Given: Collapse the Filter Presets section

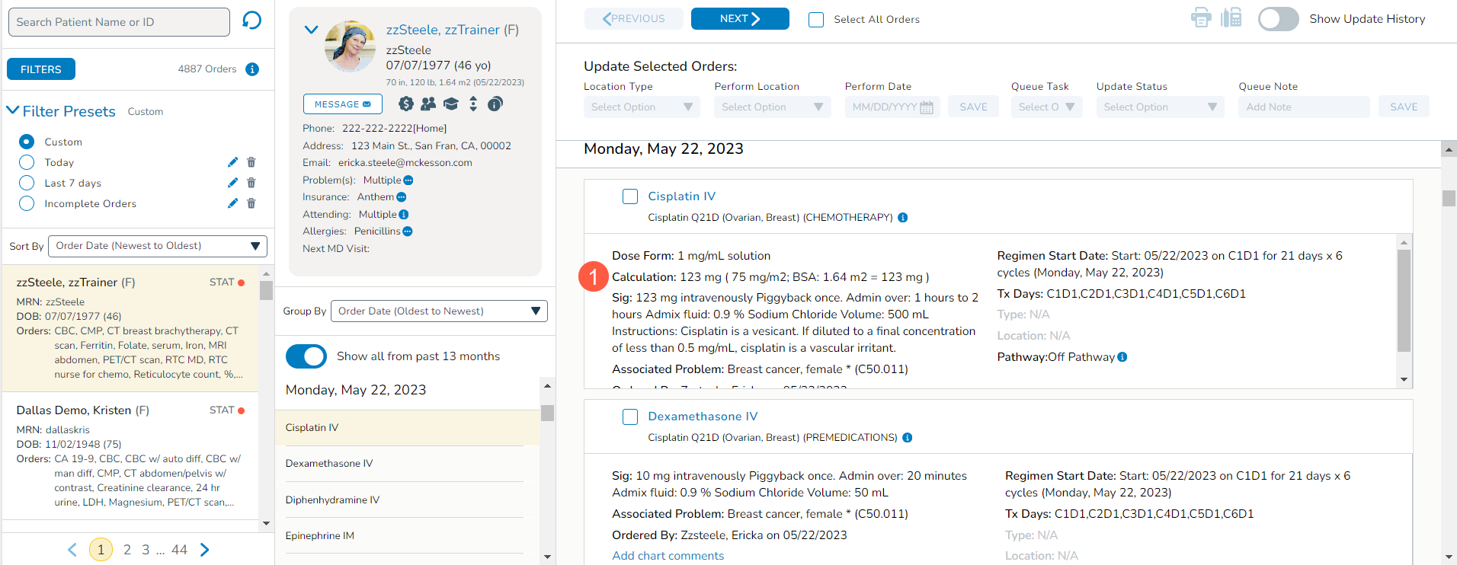Looking at the screenshot, I should tap(13, 111).
